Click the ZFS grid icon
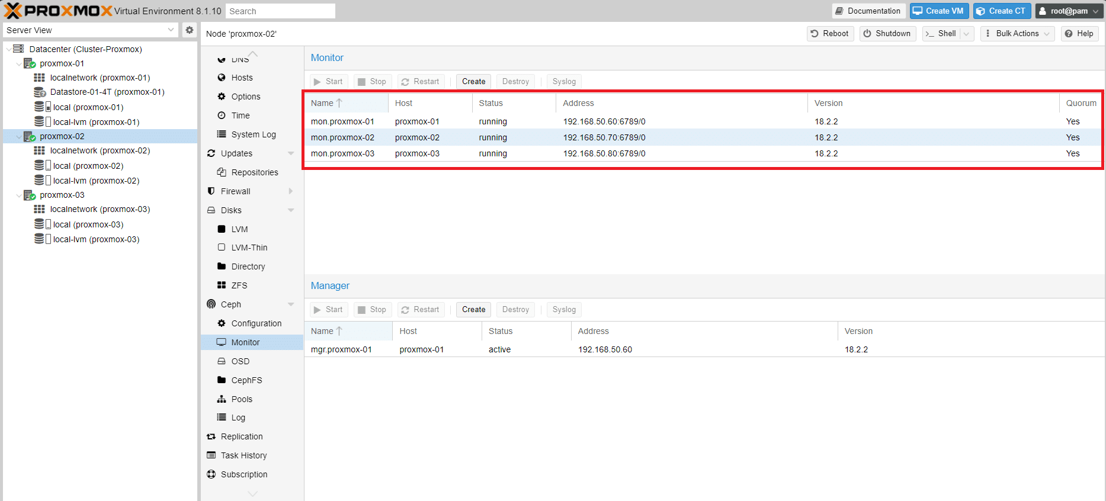The width and height of the screenshot is (1106, 501). [222, 285]
